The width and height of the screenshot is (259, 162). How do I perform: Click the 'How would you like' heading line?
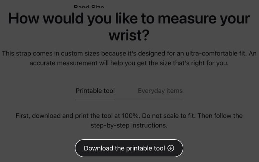coord(129,18)
